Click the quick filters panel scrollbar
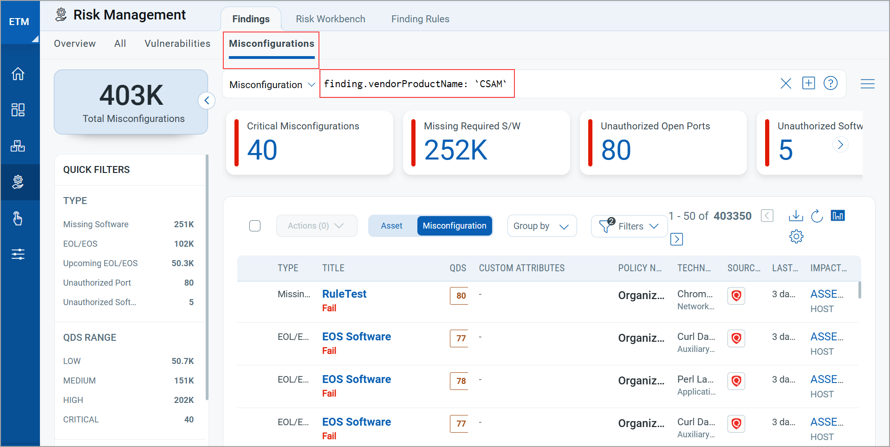This screenshot has width=890, height=447. pos(207,277)
